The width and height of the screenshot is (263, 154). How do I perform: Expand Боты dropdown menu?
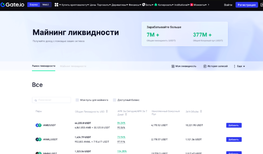click(149, 5)
